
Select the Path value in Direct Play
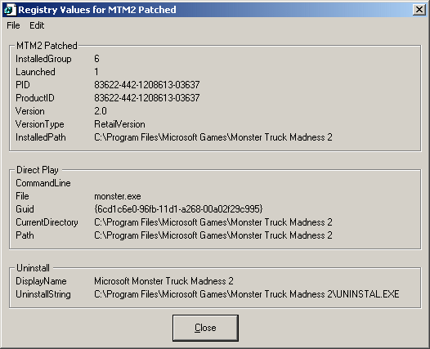click(213, 235)
